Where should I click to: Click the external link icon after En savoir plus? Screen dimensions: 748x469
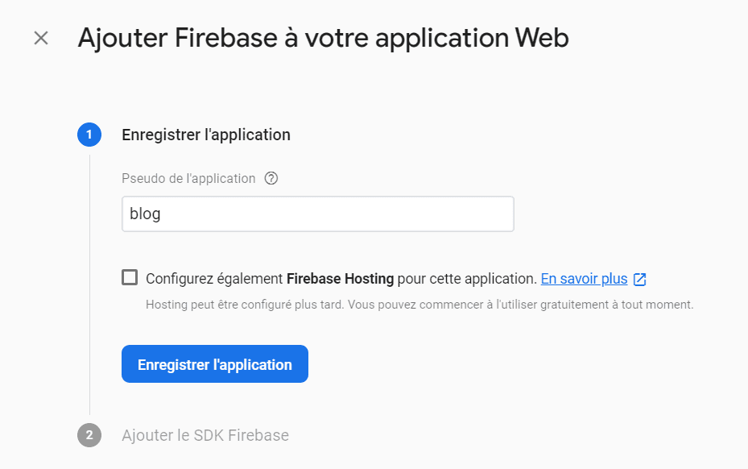[x=640, y=280]
